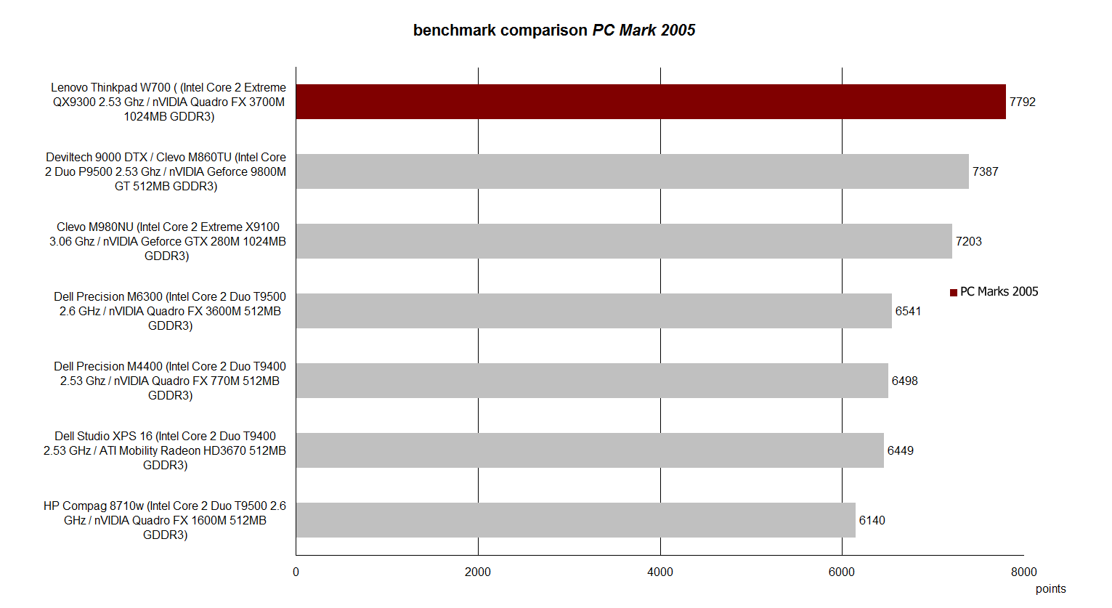
Task: Click the Dell Studio XPS 16 category label
Action: [165, 450]
